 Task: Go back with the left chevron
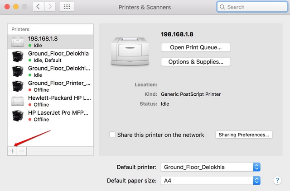(39, 7)
